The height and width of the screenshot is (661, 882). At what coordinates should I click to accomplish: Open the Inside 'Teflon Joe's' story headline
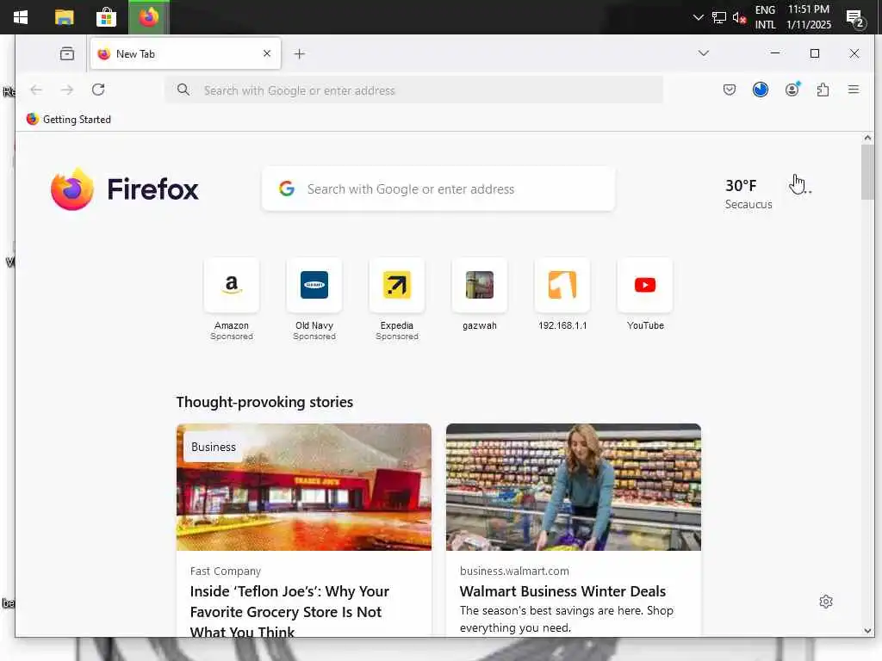(x=289, y=612)
